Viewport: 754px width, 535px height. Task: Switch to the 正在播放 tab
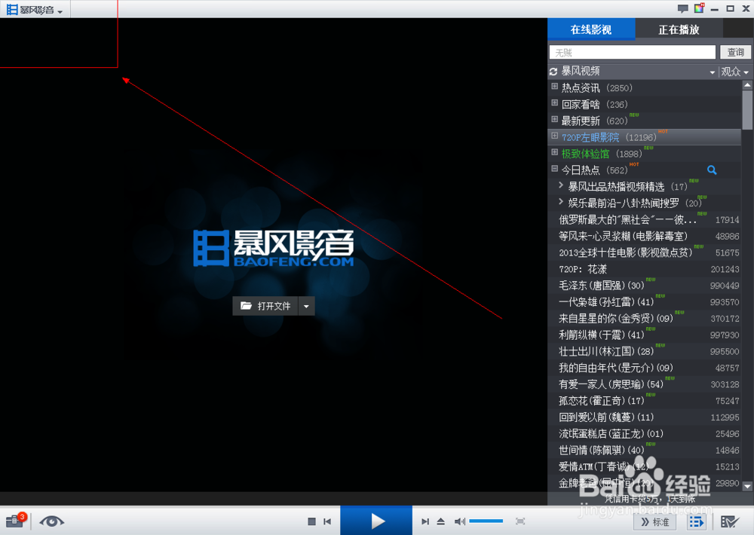(679, 29)
